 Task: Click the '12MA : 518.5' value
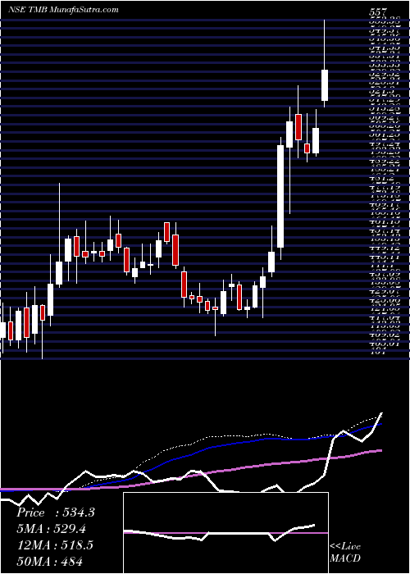54,544
